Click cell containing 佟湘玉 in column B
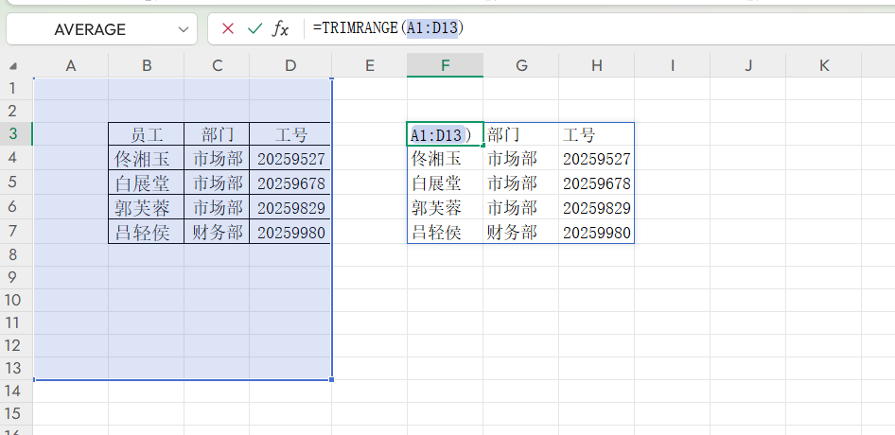The image size is (895, 435). pos(146,159)
